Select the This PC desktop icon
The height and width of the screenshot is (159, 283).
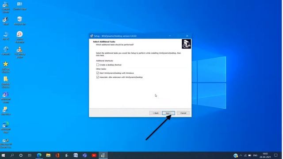click(6, 36)
